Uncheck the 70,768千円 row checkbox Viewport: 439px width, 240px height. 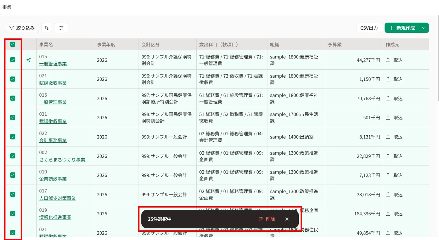coord(13,98)
